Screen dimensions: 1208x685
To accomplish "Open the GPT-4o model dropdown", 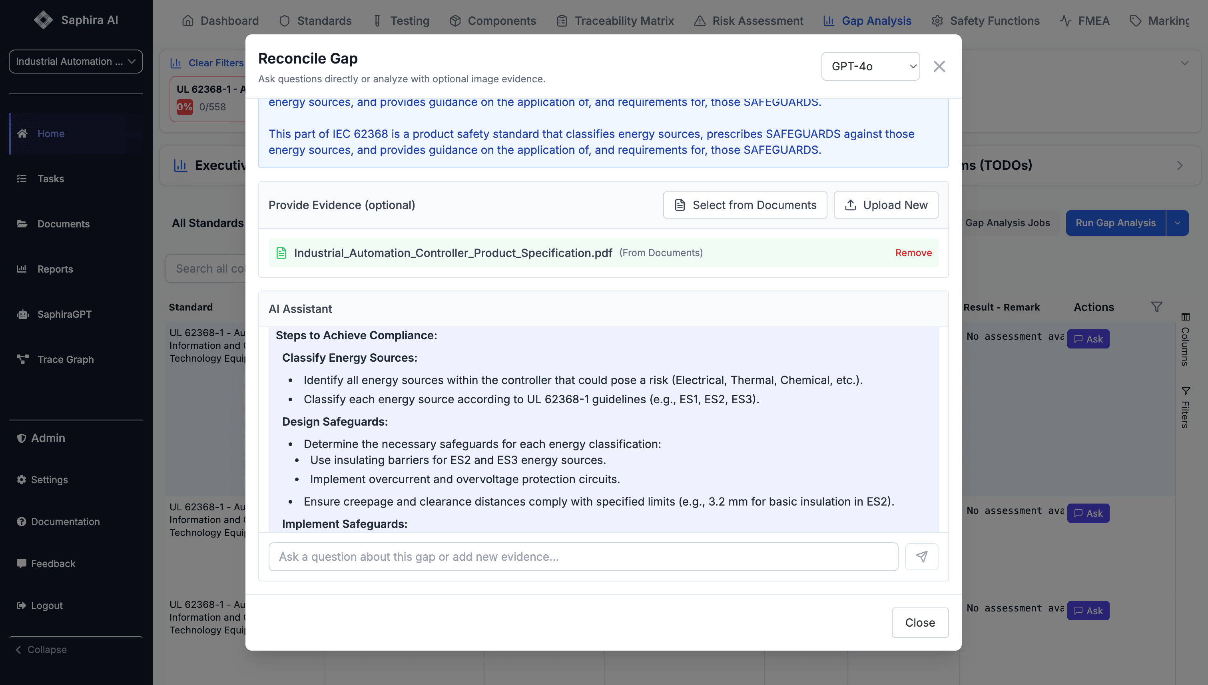I will tap(870, 66).
